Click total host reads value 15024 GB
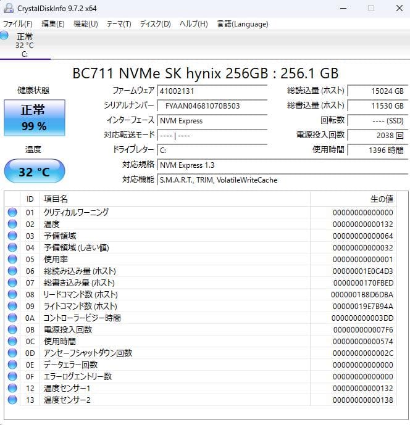 pyautogui.click(x=378, y=91)
